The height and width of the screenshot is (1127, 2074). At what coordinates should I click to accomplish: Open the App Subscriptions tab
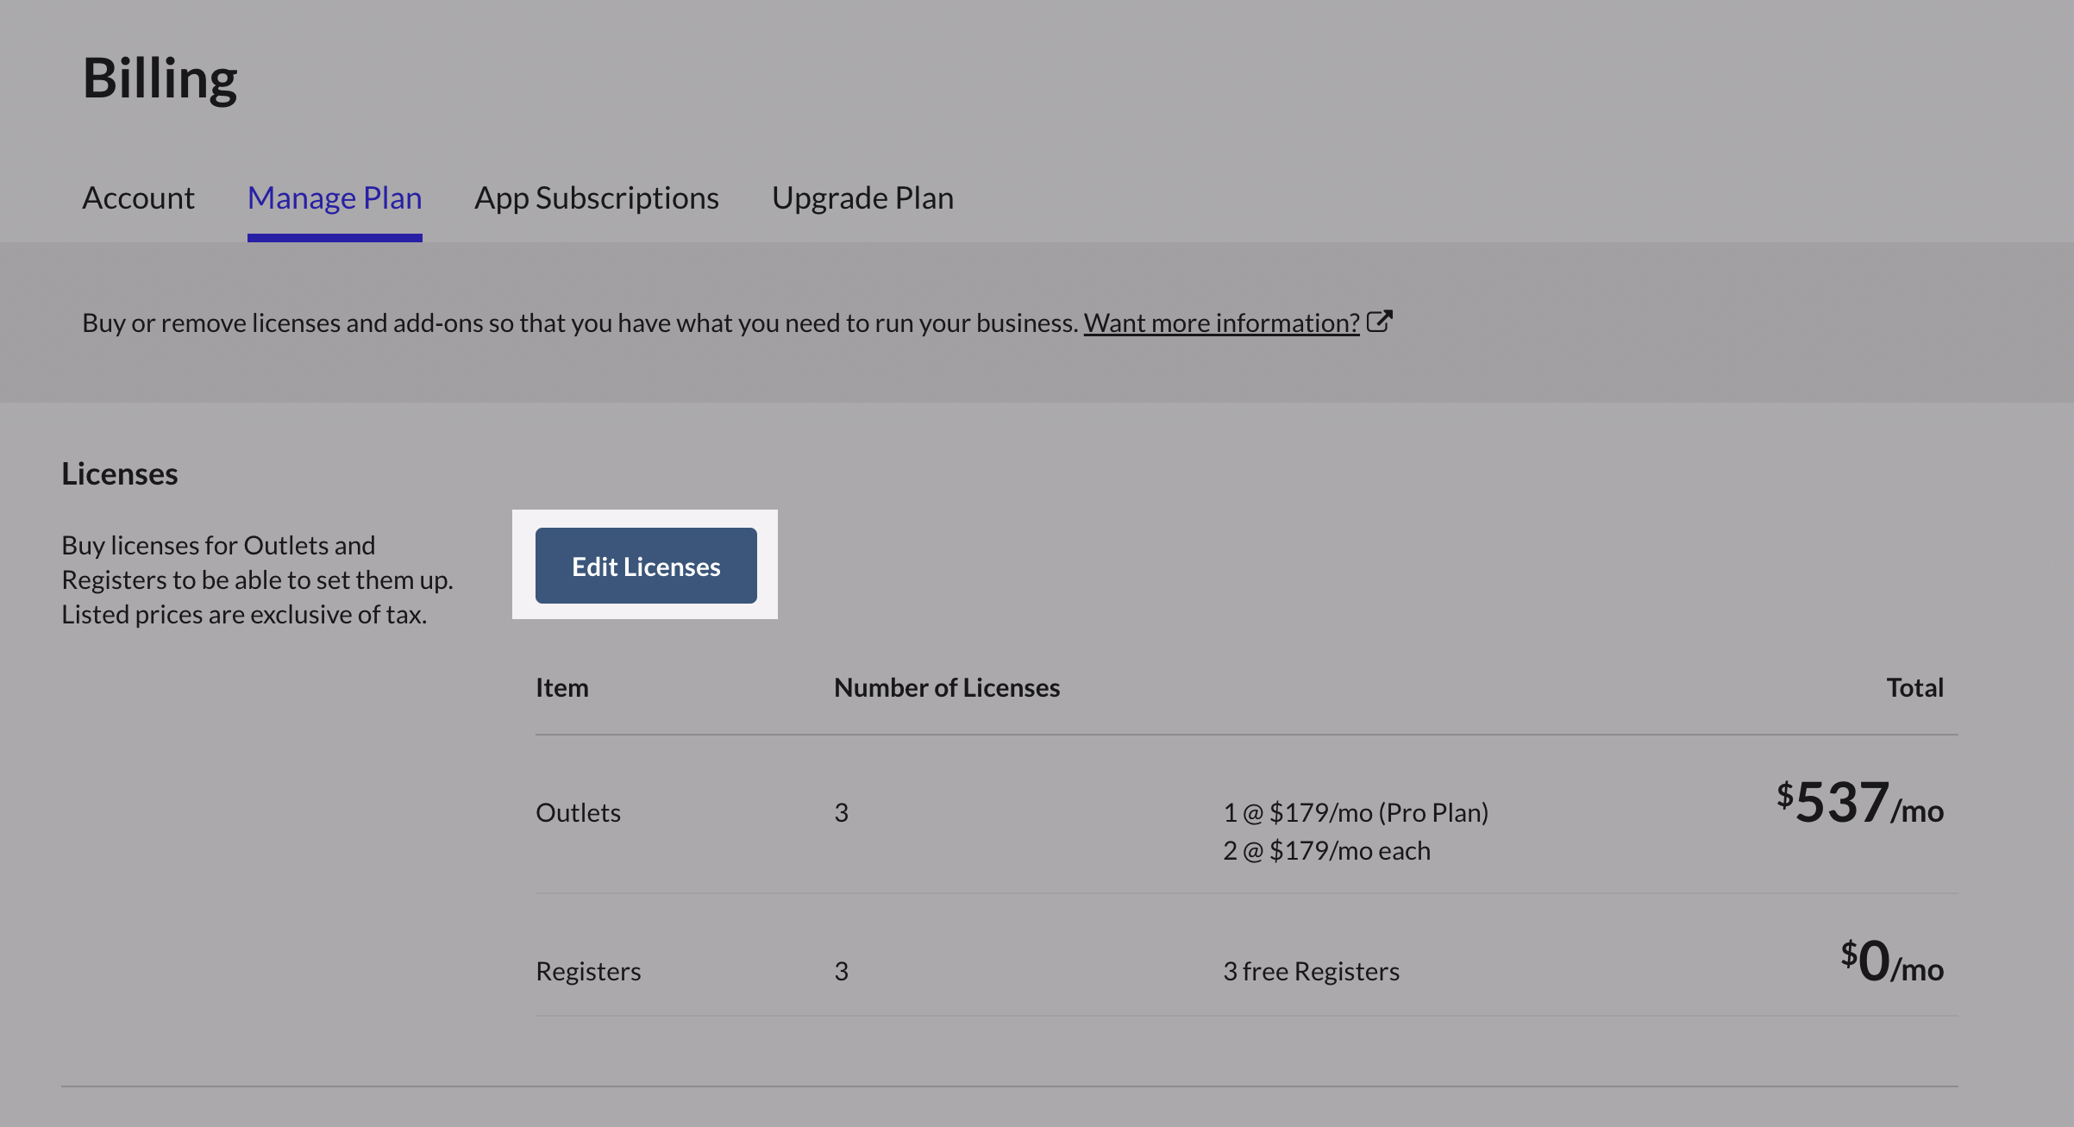[x=597, y=197]
